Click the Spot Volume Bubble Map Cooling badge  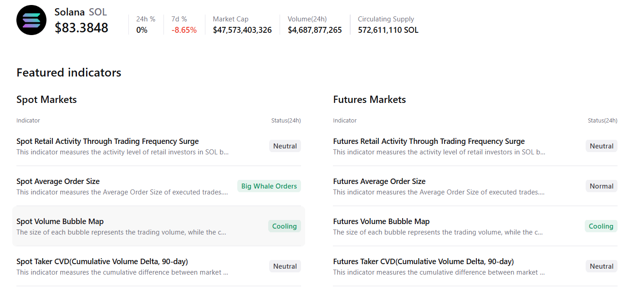click(x=284, y=226)
